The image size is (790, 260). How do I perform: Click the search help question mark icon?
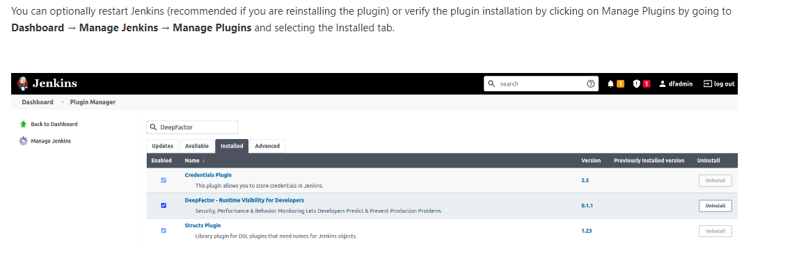tap(591, 84)
